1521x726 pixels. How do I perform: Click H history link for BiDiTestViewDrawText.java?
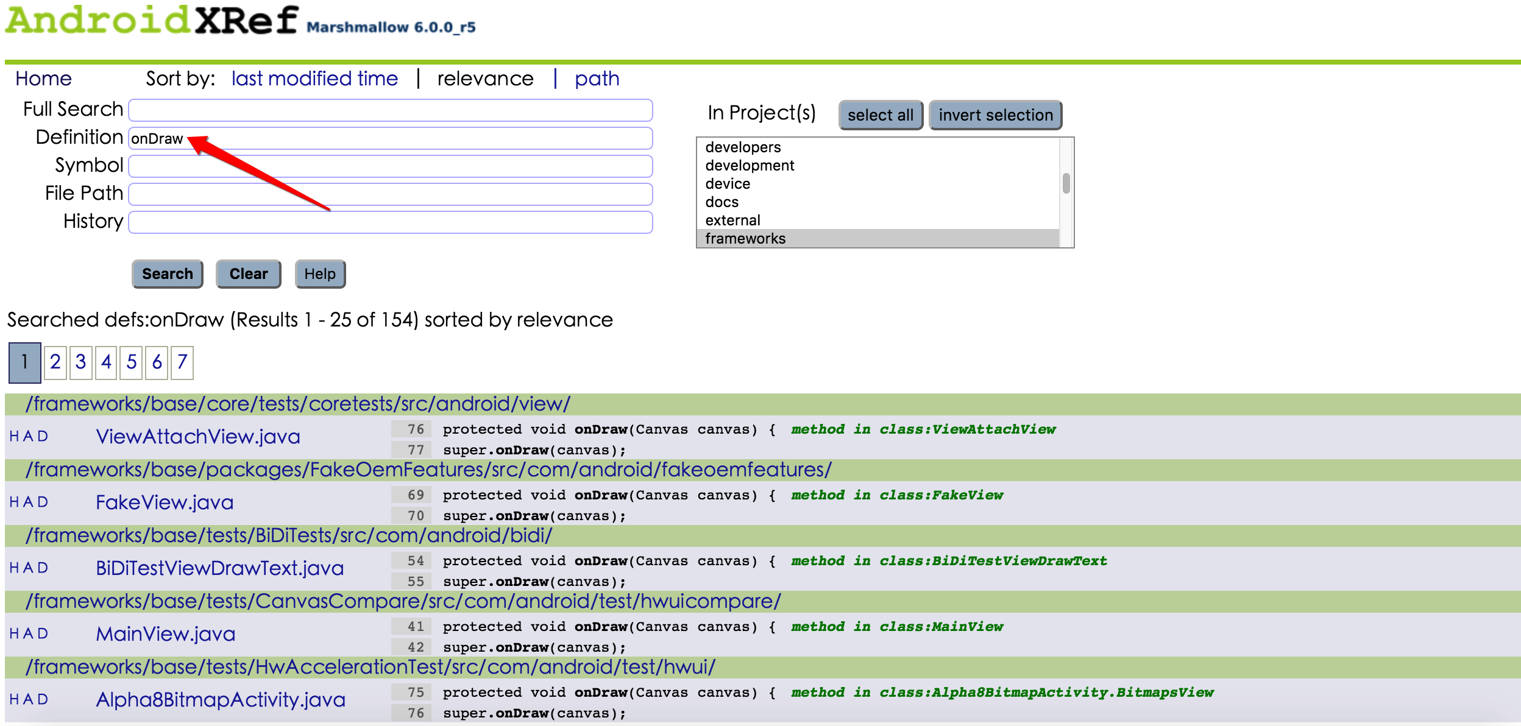14,568
